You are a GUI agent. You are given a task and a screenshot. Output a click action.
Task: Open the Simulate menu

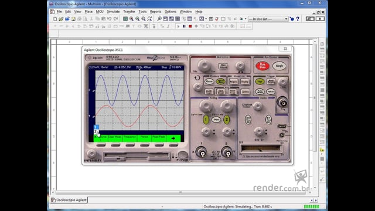coord(113,12)
